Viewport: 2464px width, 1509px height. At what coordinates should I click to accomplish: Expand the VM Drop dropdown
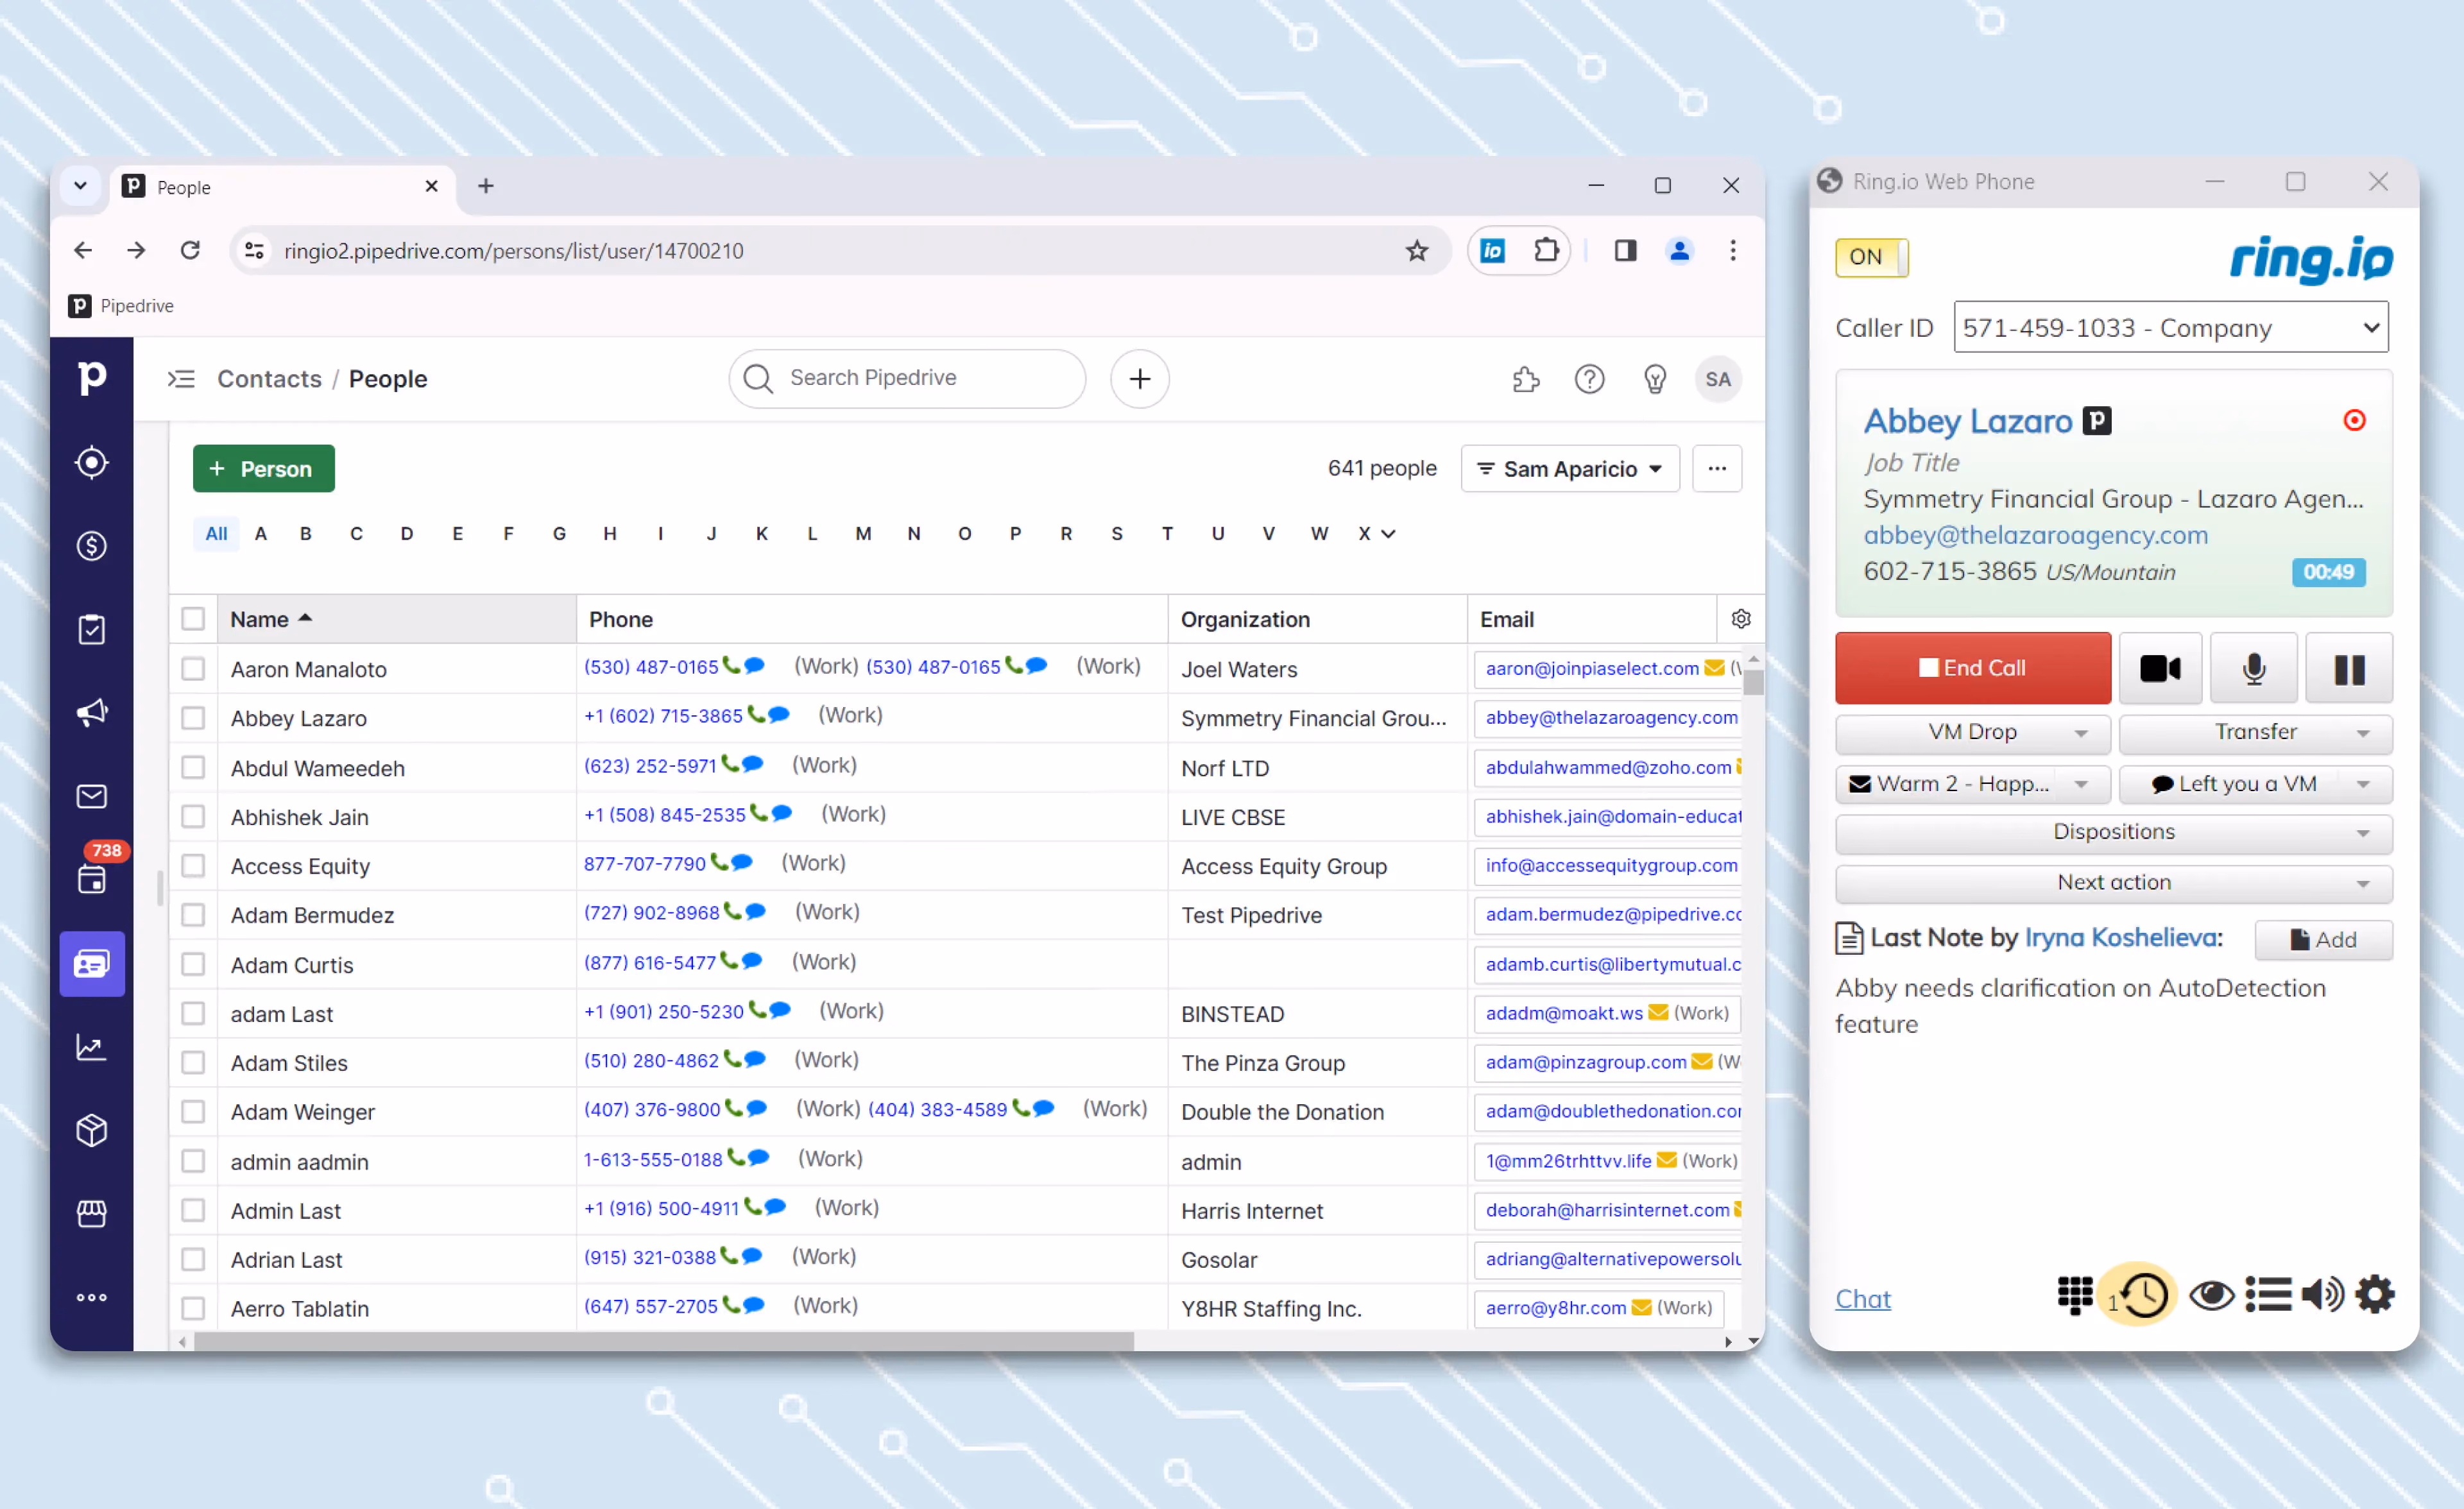tap(1972, 733)
